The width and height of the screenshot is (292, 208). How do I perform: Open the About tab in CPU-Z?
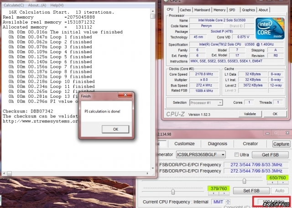click(263, 10)
